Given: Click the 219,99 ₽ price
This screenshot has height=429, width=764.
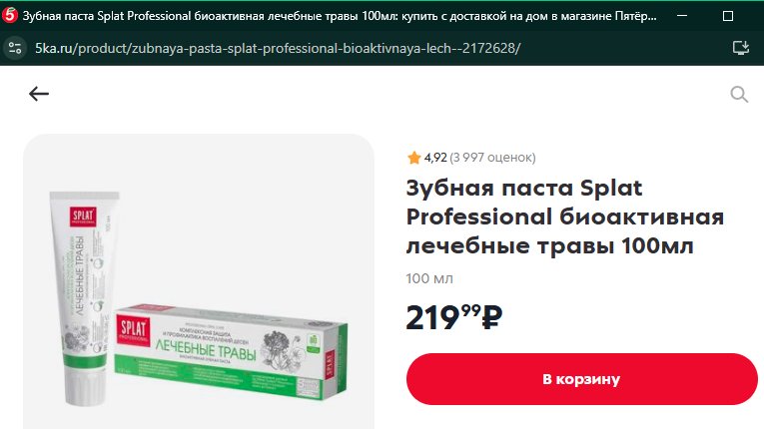Looking at the screenshot, I should click(x=453, y=317).
